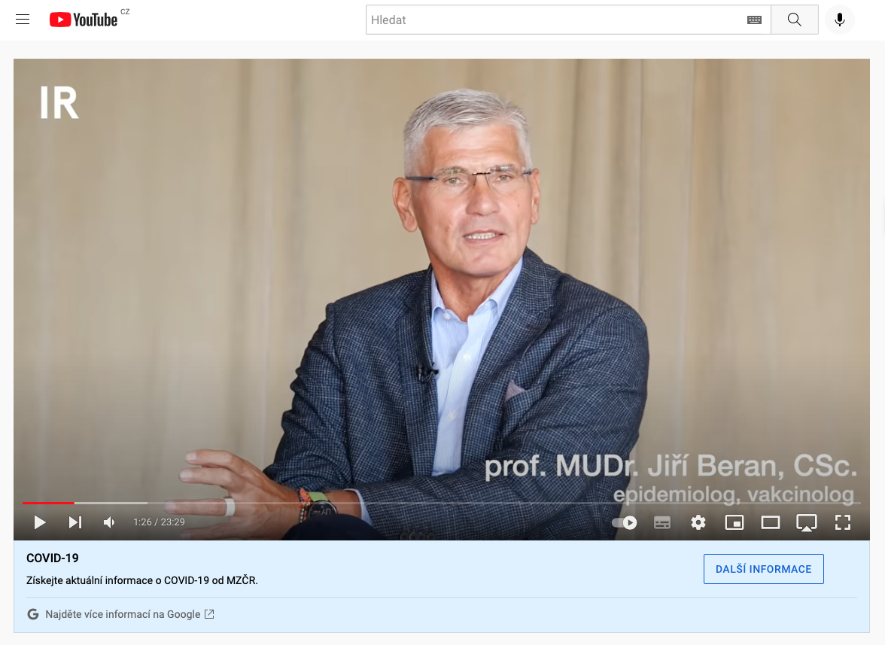Submit a search with the magnifier
The width and height of the screenshot is (885, 645).
pos(794,19)
